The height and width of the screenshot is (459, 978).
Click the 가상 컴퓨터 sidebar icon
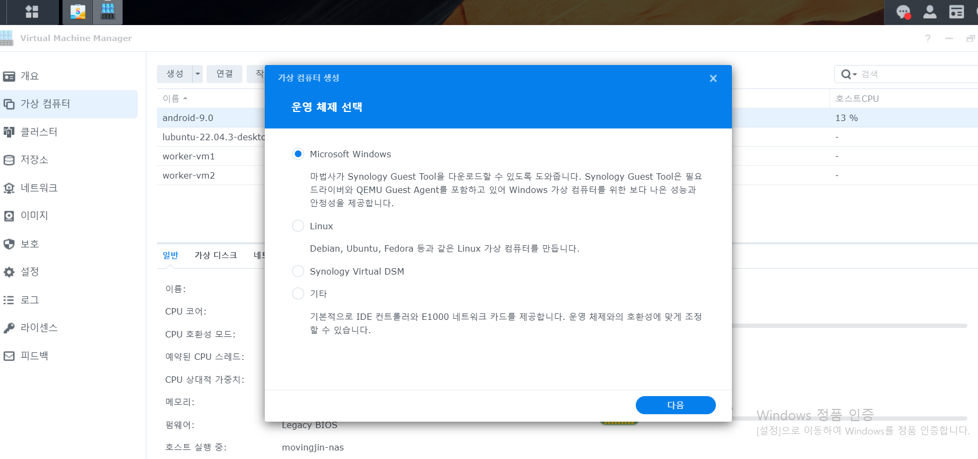click(x=9, y=104)
